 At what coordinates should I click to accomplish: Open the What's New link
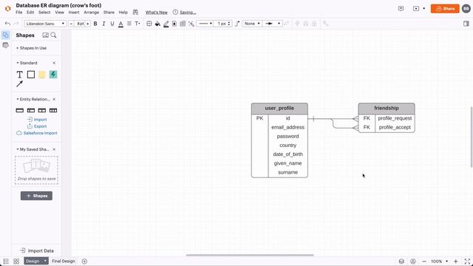tap(156, 13)
